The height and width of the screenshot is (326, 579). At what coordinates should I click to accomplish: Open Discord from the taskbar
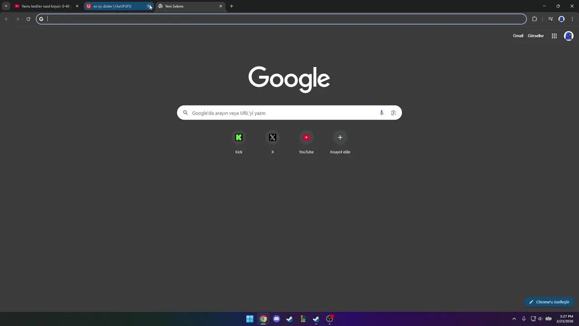tap(276, 319)
